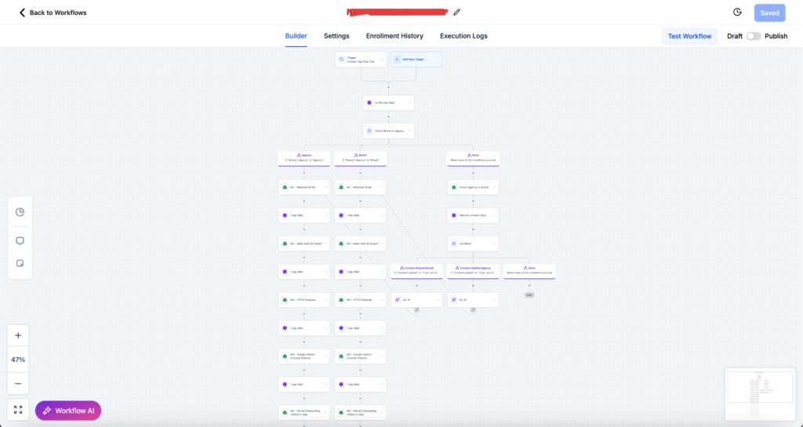Fit workflow to screen with expand icon

(18, 410)
